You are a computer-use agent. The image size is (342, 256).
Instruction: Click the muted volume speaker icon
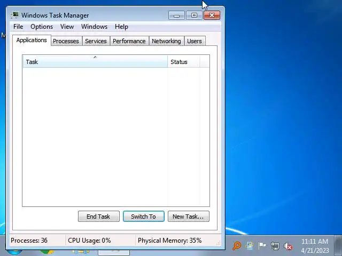tap(288, 246)
